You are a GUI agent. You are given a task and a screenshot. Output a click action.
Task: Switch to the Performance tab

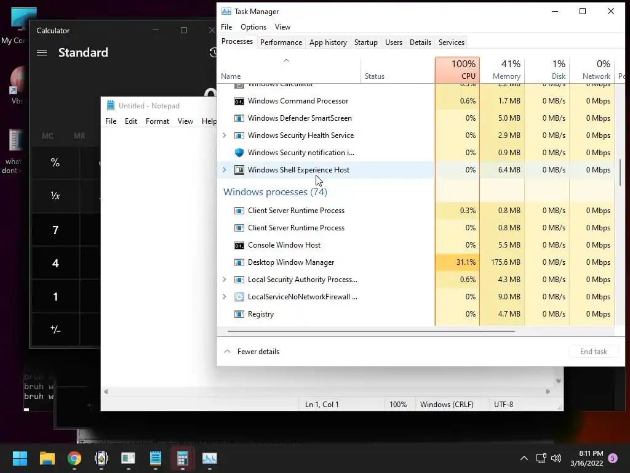281,42
